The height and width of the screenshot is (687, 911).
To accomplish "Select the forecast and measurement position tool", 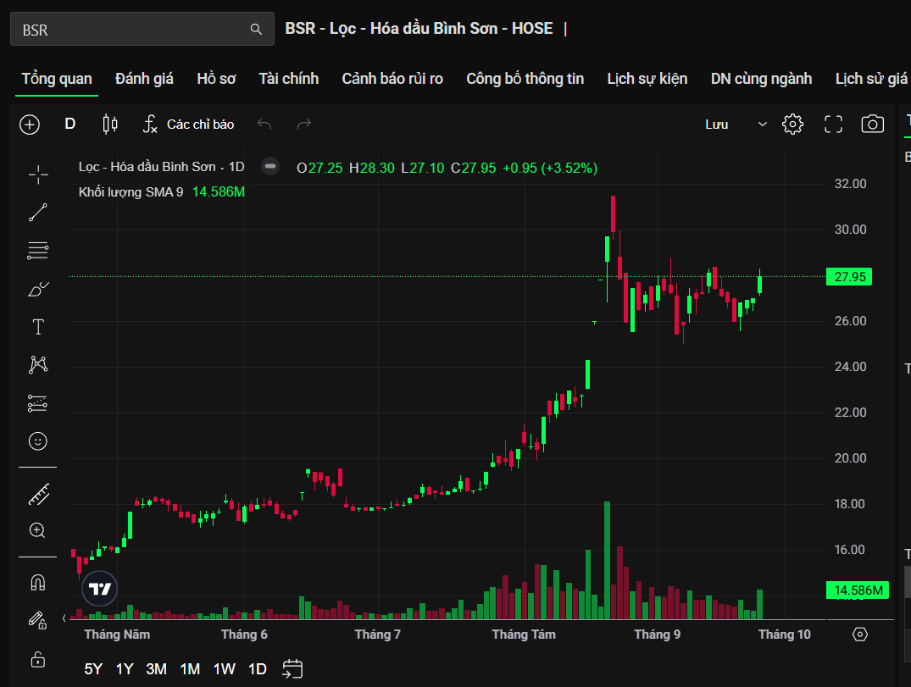I will 38,403.
